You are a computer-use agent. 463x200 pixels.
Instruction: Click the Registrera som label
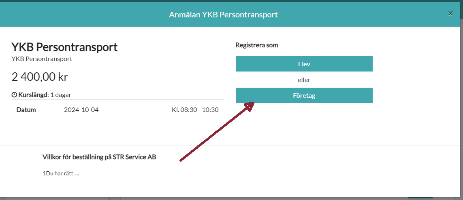[x=257, y=45]
